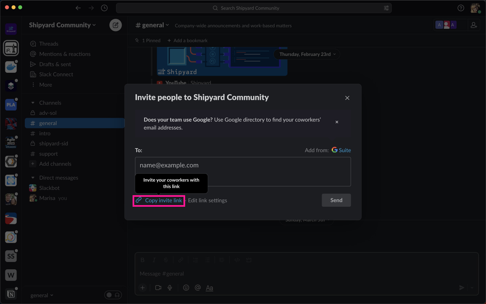Switch to the Notion workspace icon
This screenshot has height=304, width=486.
(11, 294)
